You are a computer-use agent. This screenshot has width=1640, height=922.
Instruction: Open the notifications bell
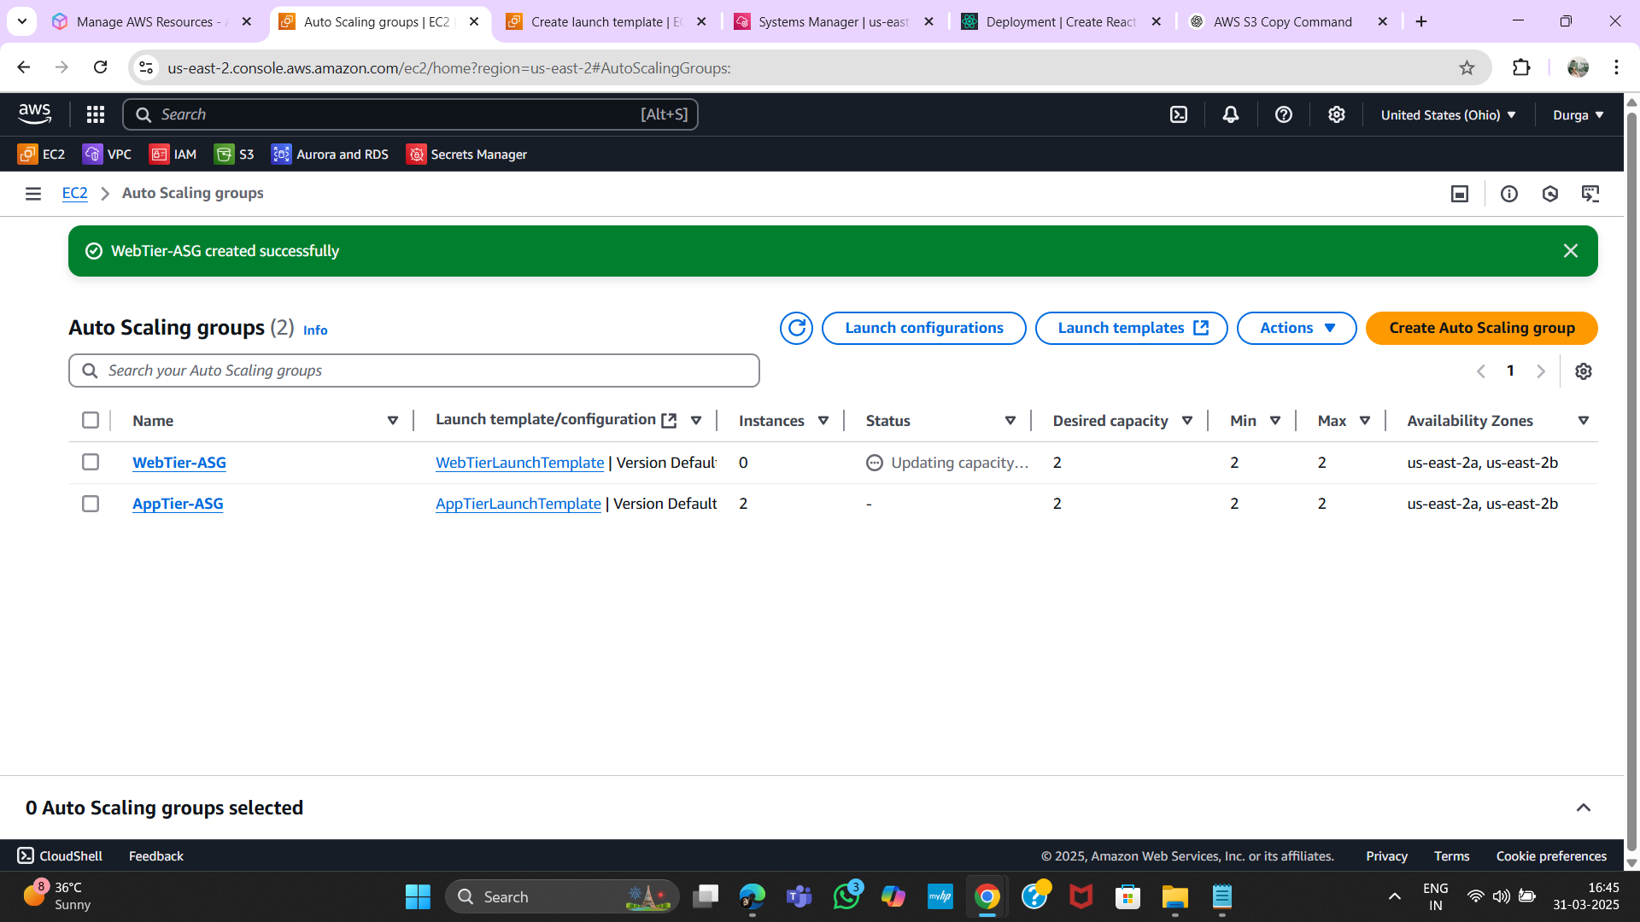(1231, 114)
